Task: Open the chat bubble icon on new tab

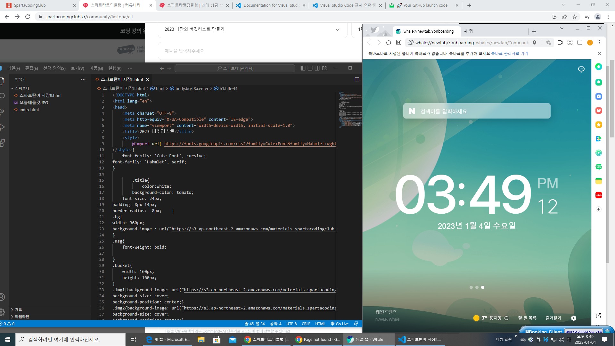Action: [581, 69]
